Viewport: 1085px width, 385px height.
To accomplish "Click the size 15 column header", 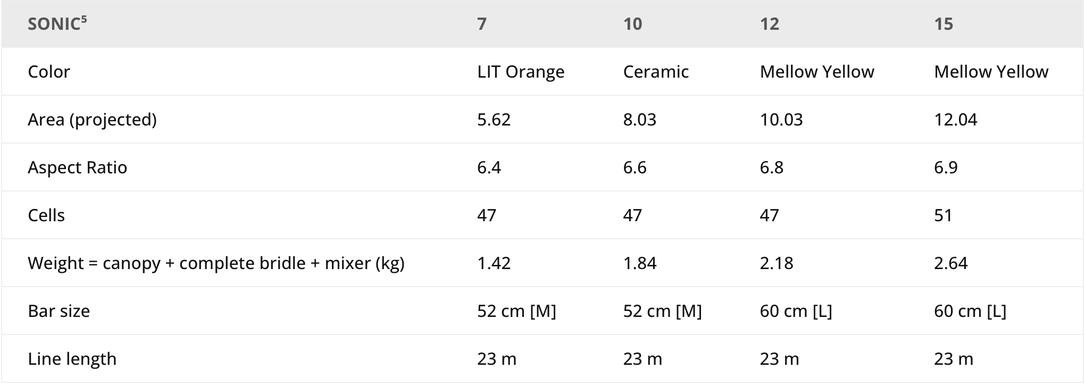I will click(x=943, y=24).
